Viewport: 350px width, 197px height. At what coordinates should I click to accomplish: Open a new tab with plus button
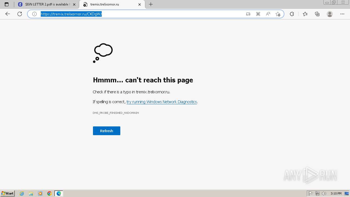point(151,4)
